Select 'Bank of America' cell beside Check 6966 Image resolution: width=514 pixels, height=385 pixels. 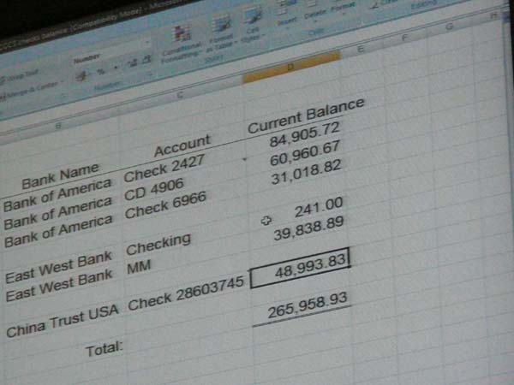pyautogui.click(x=58, y=232)
